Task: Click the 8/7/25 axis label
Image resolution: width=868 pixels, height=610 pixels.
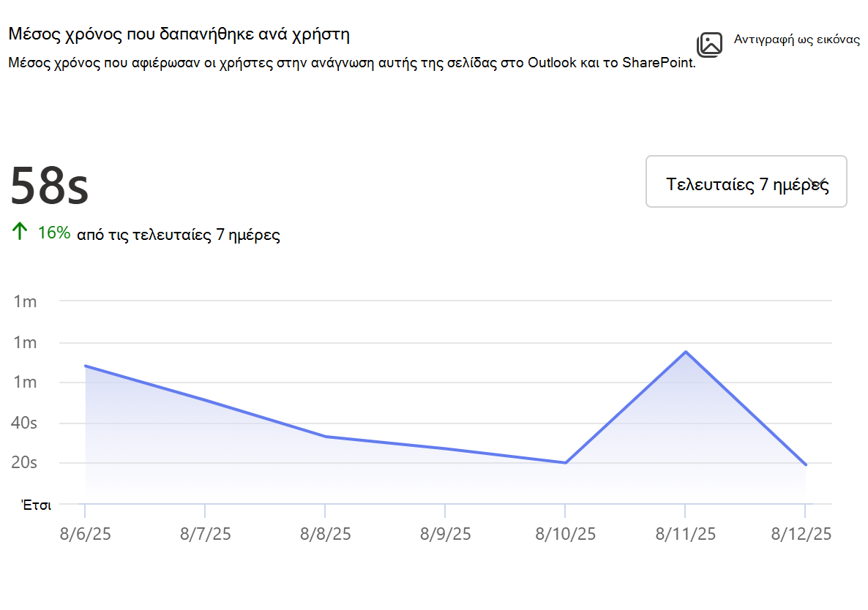Action: (x=206, y=534)
